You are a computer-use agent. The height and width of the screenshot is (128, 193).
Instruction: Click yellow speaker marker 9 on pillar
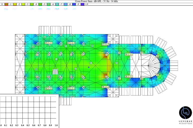pyautogui.click(x=49, y=55)
